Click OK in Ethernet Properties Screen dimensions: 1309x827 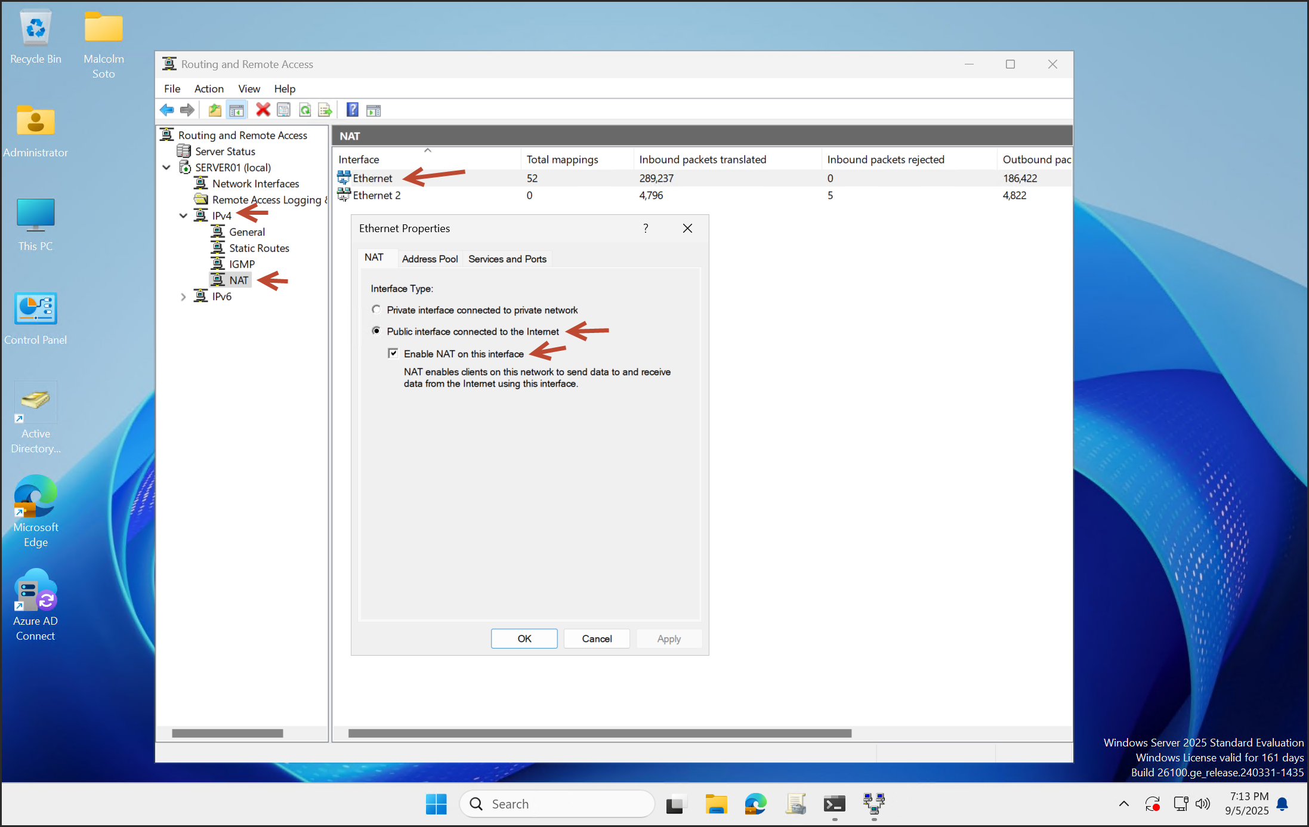tap(524, 638)
